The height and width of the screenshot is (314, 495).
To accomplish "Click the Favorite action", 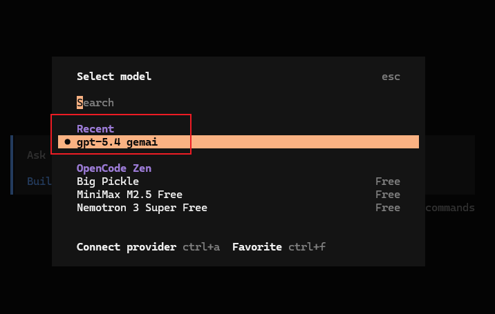I will (256, 247).
